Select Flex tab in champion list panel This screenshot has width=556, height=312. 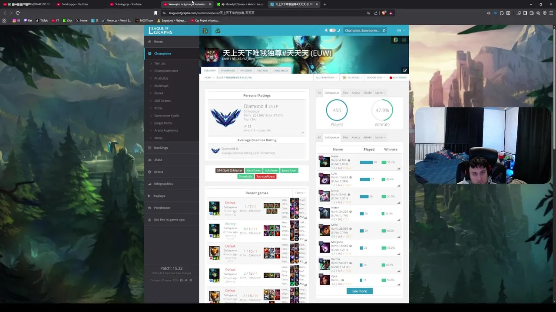345,137
